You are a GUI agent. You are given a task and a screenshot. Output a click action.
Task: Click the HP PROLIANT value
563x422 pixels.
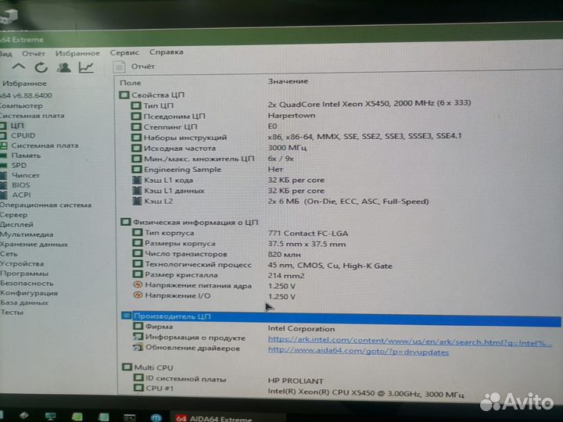pos(296,381)
